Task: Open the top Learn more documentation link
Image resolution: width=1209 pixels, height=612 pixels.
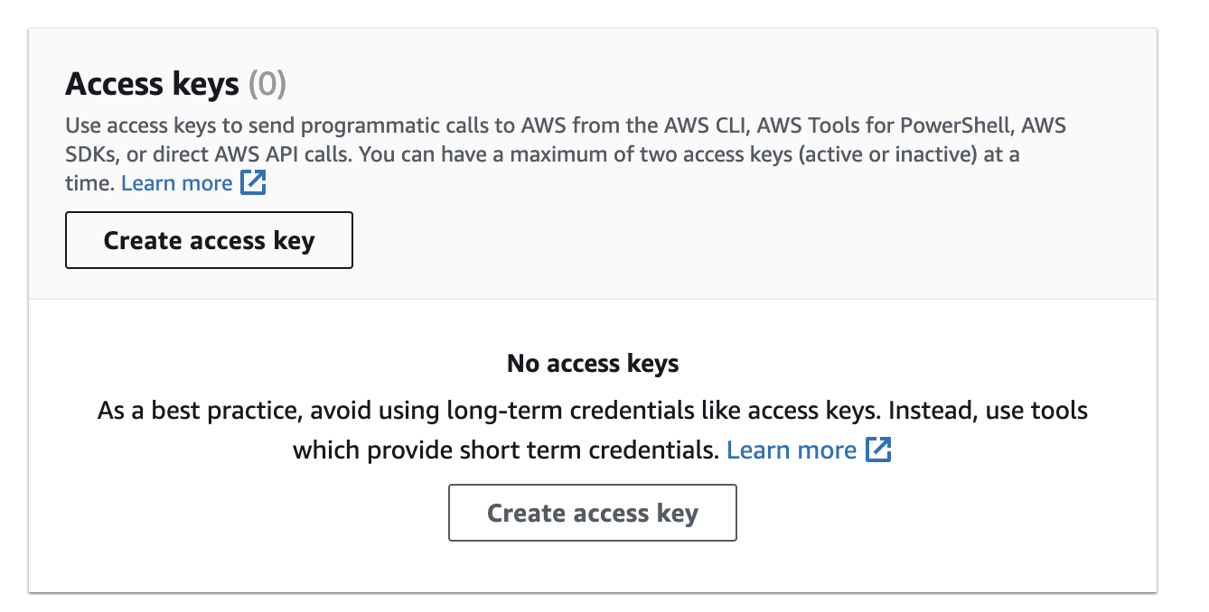Action: [x=177, y=182]
